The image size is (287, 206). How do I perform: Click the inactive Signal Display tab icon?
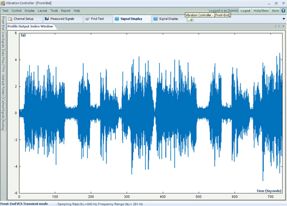pos(155,19)
